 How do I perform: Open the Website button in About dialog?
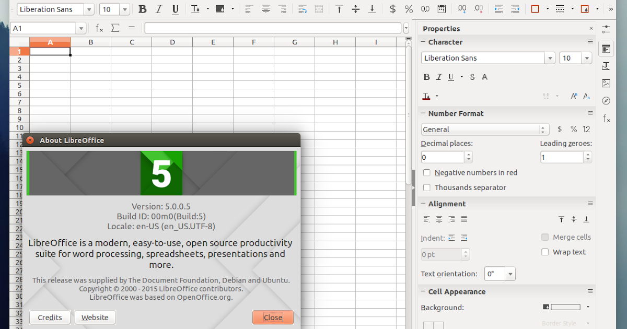pos(95,318)
